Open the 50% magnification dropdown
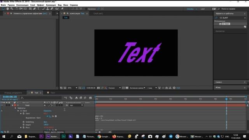This screenshot has height=140, width=249. pyautogui.click(x=72, y=88)
